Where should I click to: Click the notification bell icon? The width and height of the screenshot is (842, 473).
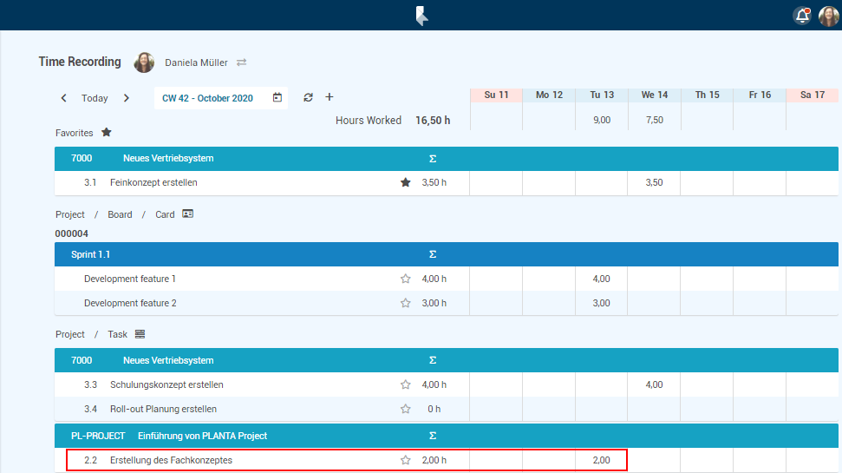click(x=802, y=16)
